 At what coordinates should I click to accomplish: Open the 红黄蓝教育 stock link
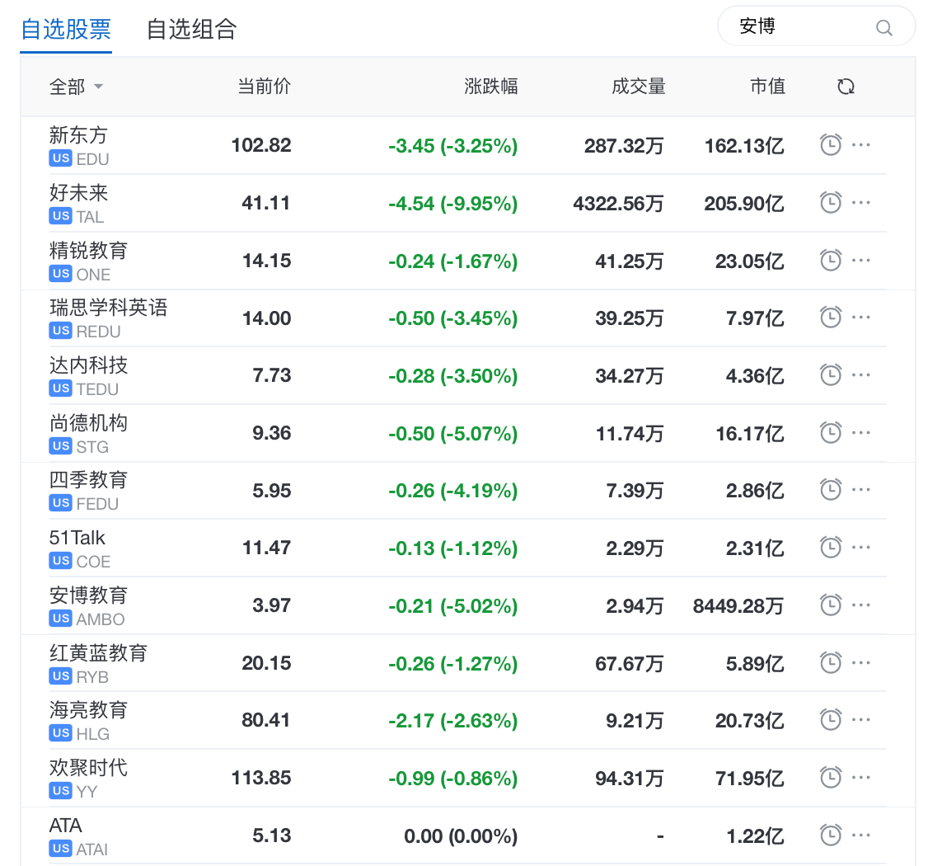[98, 652]
